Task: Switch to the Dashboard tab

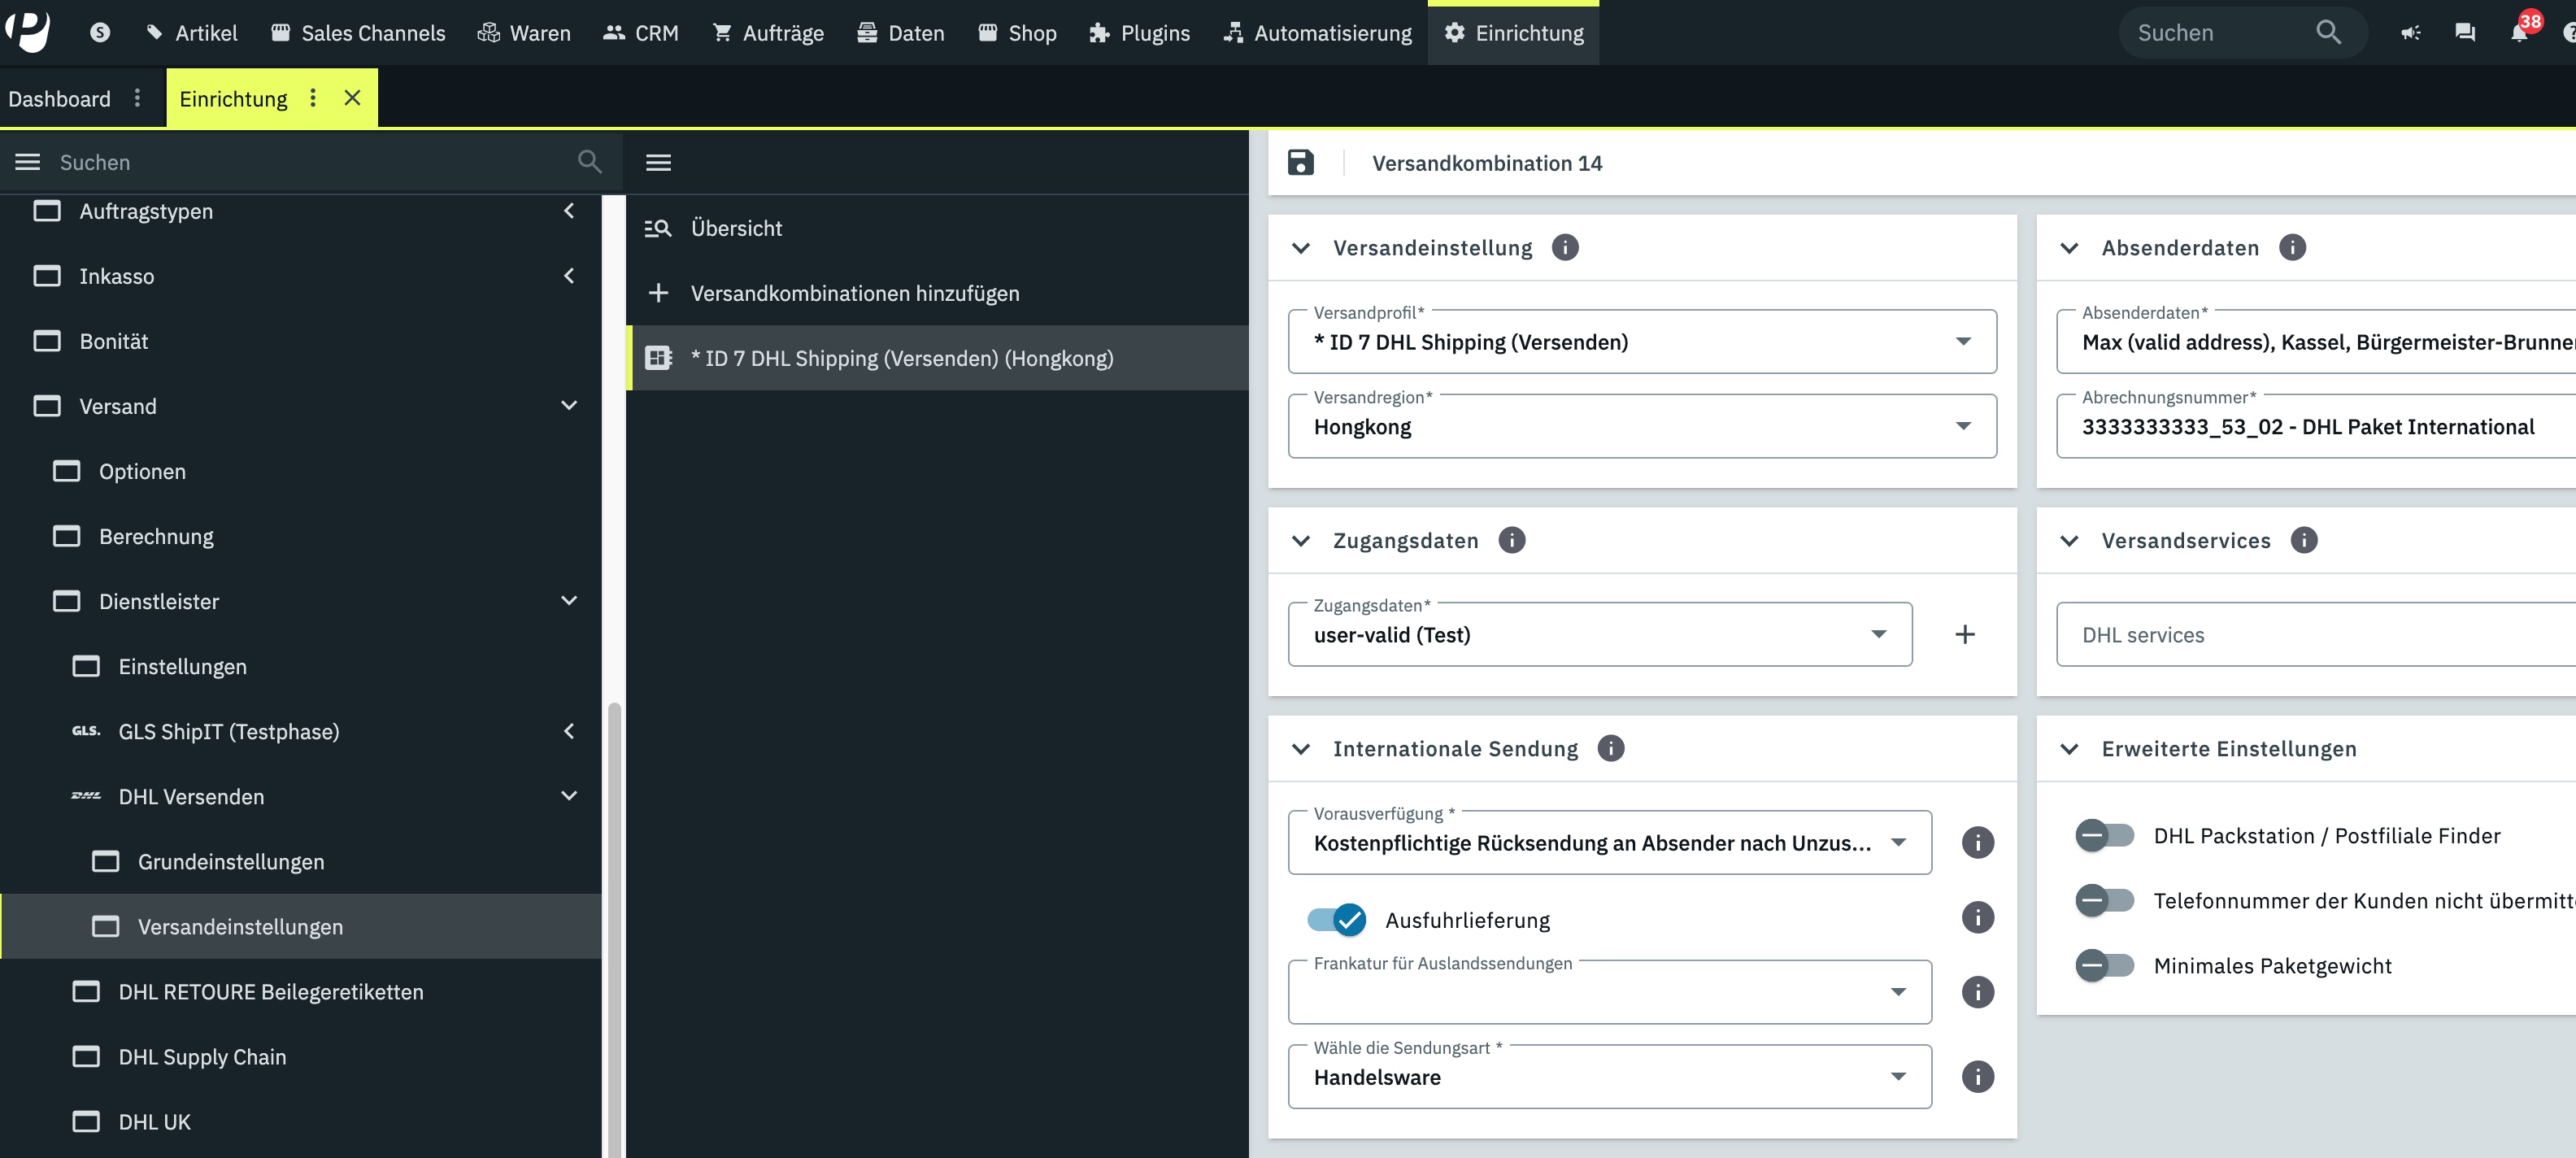Action: coord(59,98)
